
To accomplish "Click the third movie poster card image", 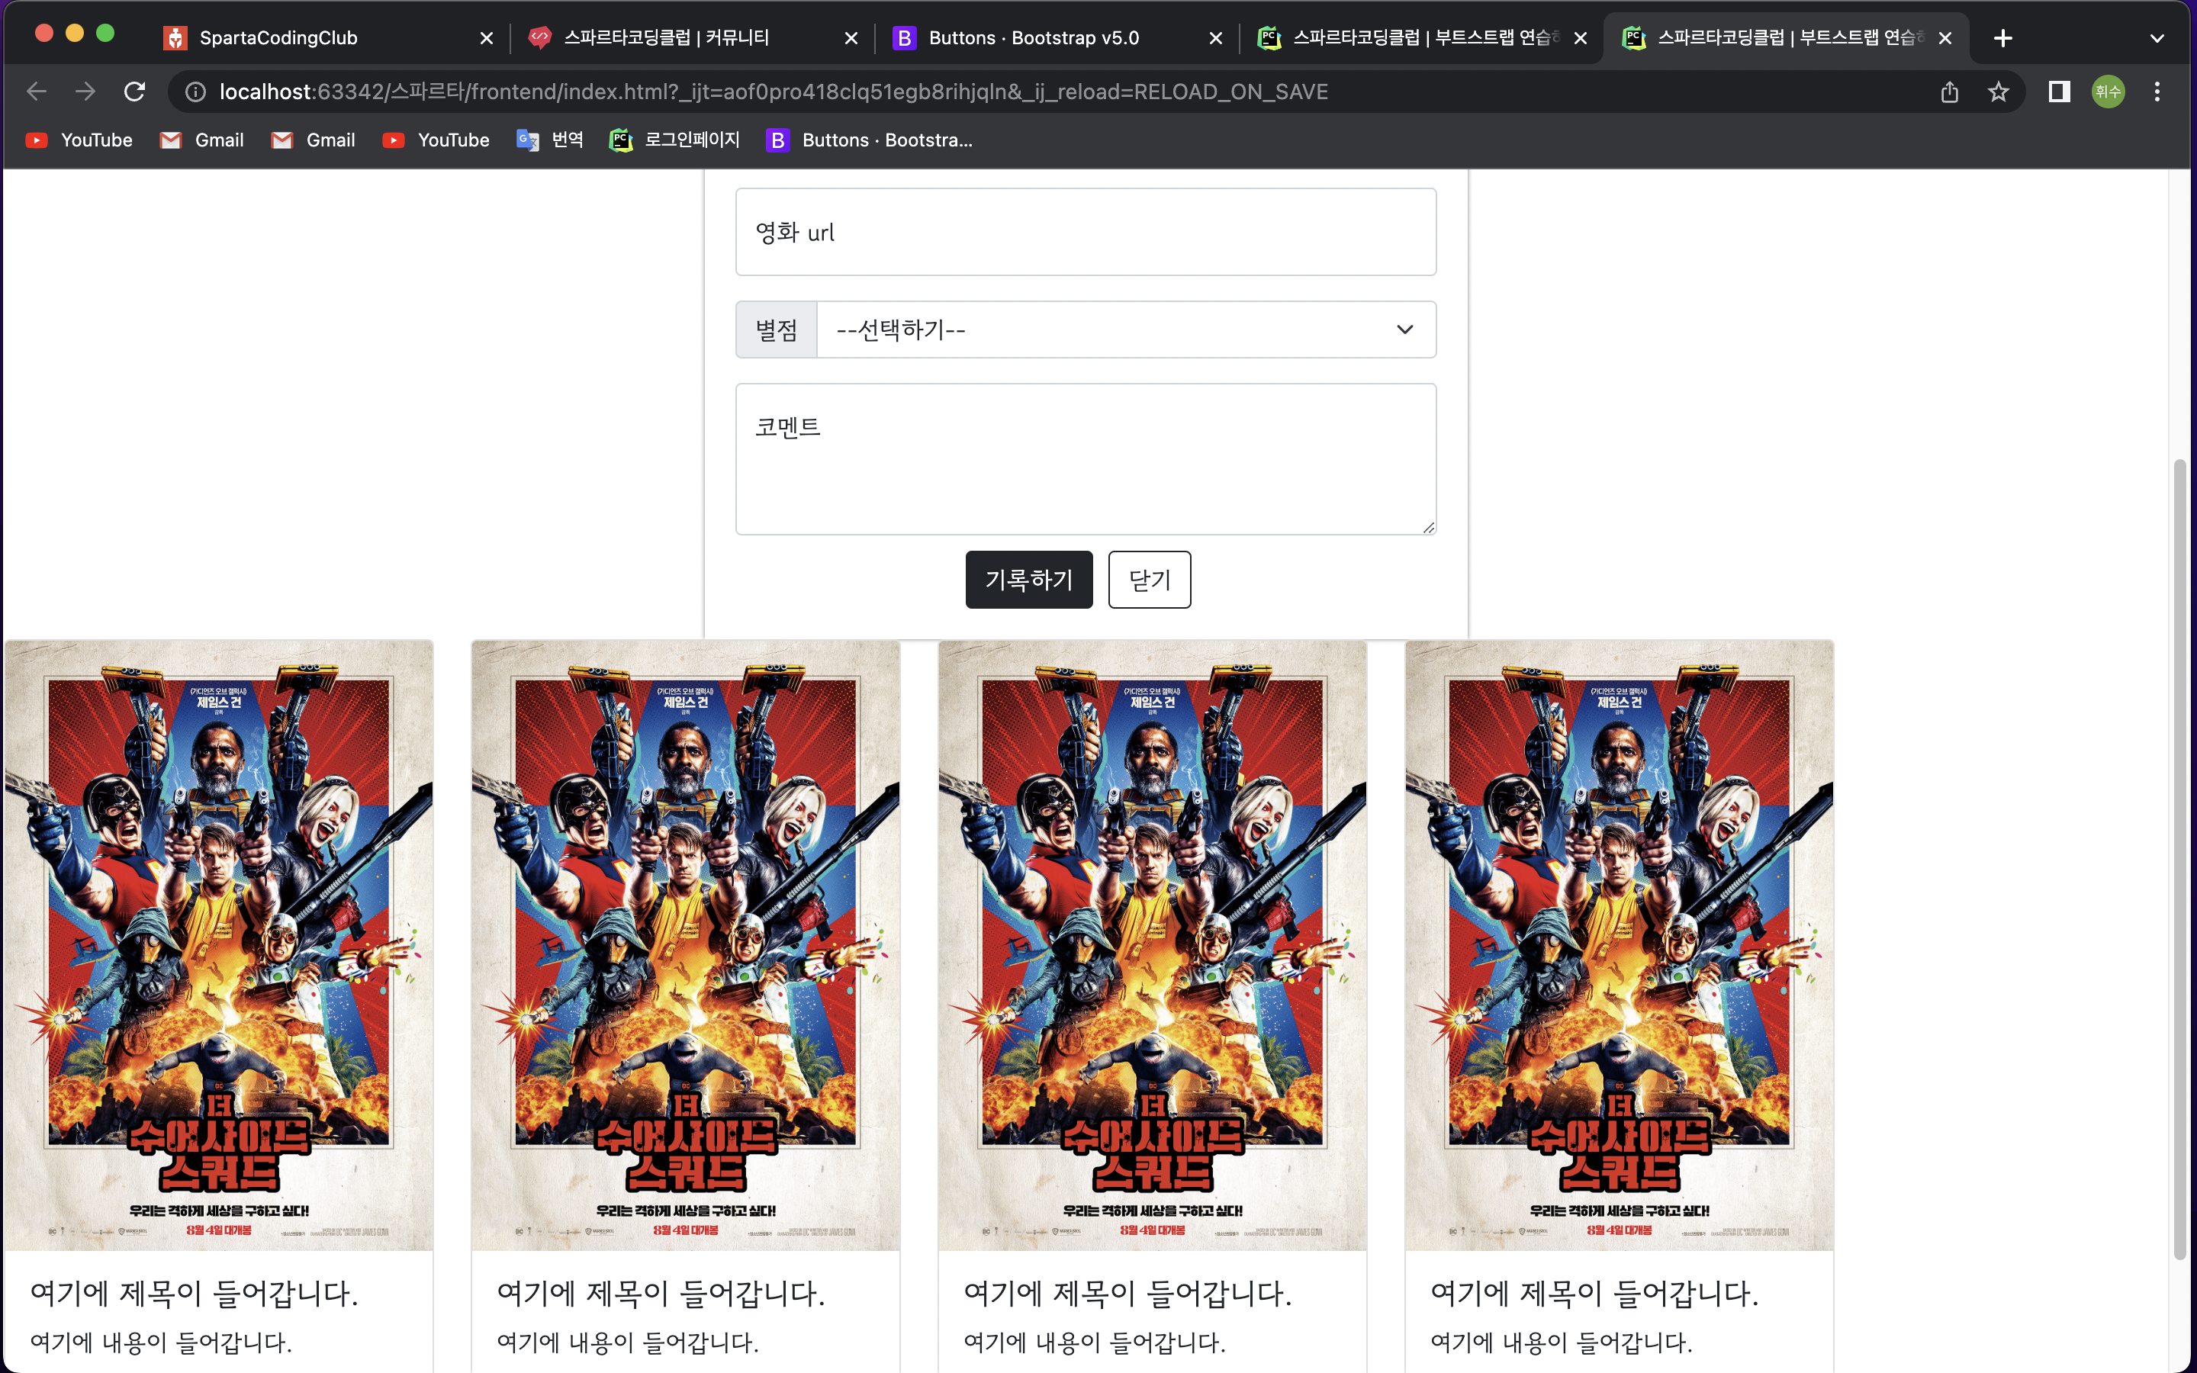I will [x=1152, y=945].
